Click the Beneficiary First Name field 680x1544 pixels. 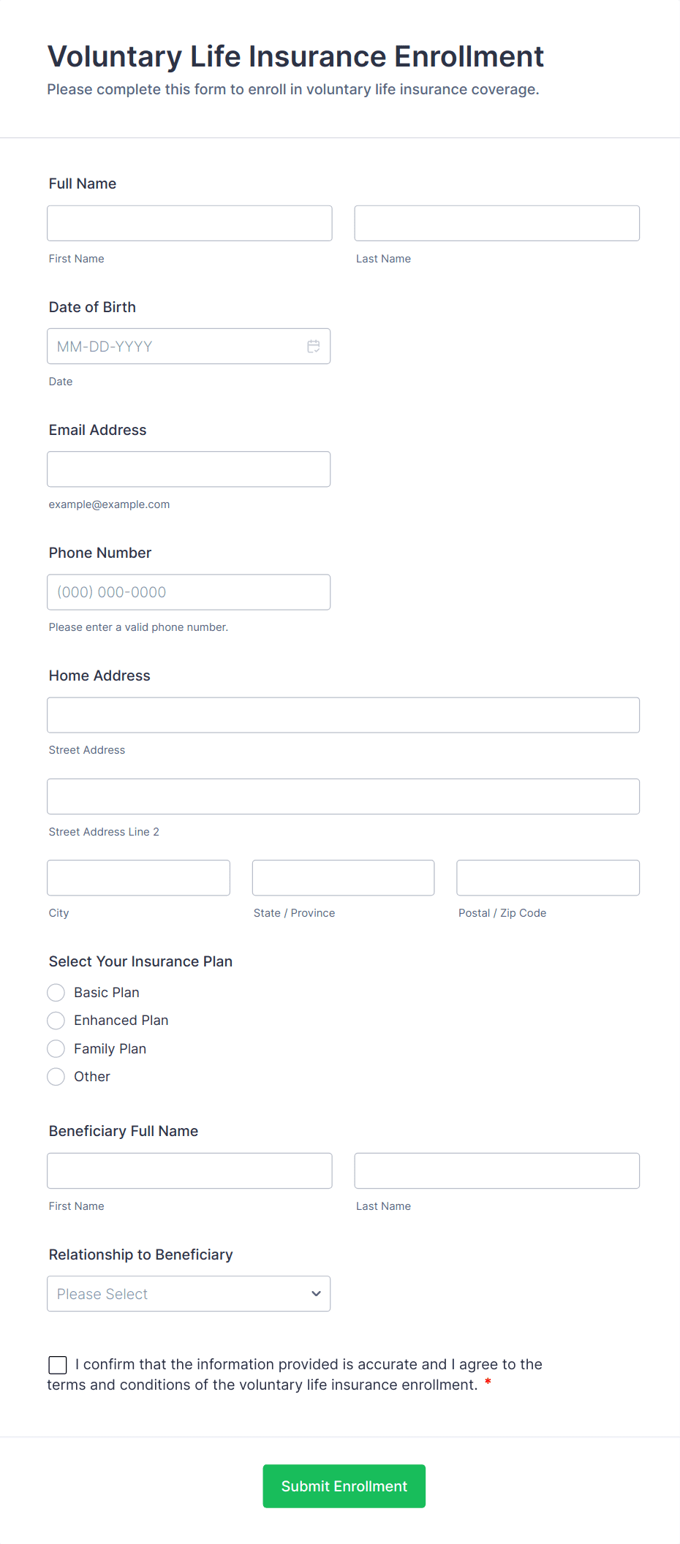tap(189, 1170)
